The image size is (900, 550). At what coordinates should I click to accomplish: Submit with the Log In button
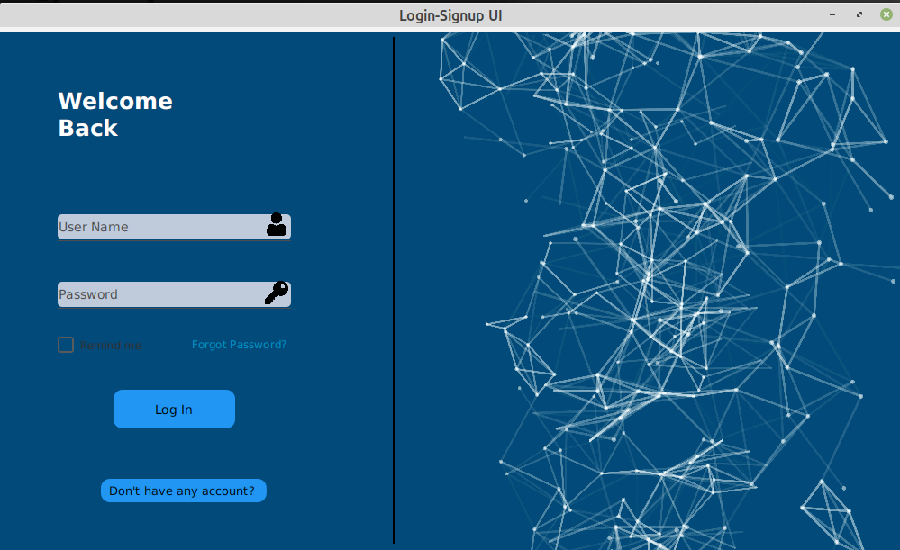174,409
